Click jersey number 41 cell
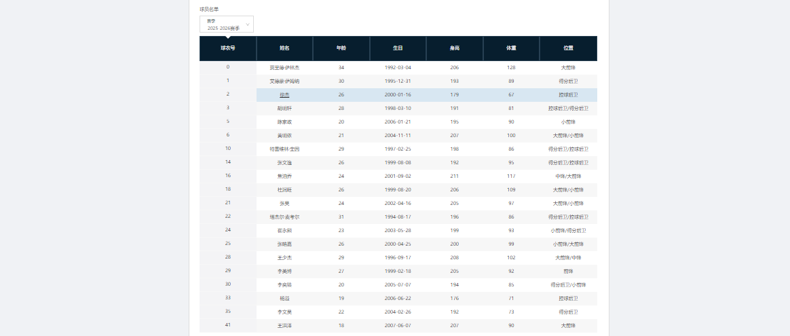This screenshot has height=336, width=790. point(228,325)
